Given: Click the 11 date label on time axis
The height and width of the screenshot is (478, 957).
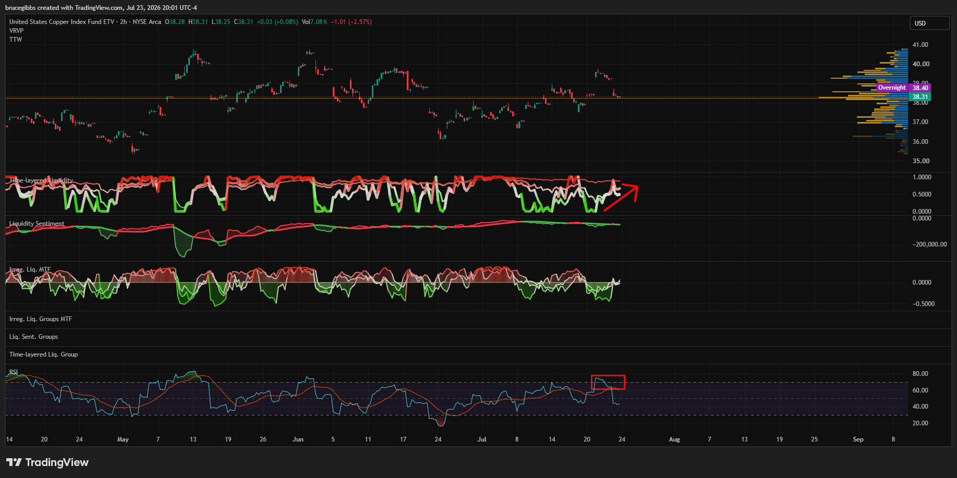Looking at the screenshot, I should pos(368,439).
